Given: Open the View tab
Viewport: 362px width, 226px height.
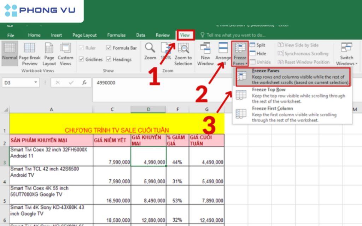Looking at the screenshot, I should [185, 35].
